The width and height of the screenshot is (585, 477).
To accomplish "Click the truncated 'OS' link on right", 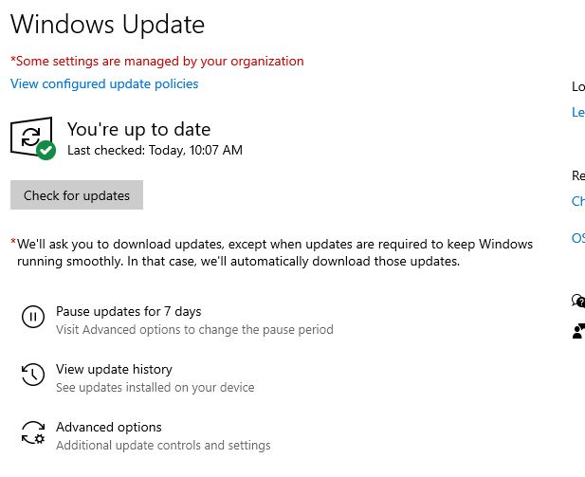I will click(x=578, y=238).
